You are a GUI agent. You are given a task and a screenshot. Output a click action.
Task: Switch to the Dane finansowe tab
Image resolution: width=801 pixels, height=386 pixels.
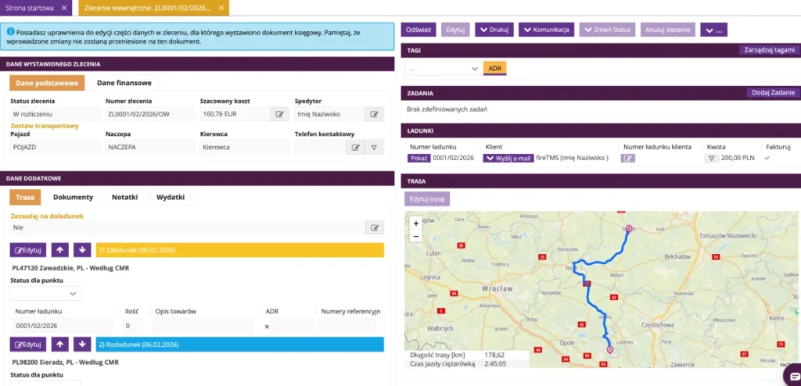[x=124, y=84]
